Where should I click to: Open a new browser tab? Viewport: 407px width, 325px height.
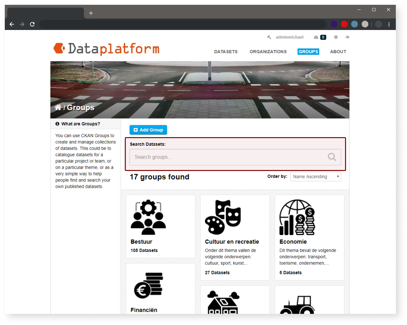click(91, 13)
